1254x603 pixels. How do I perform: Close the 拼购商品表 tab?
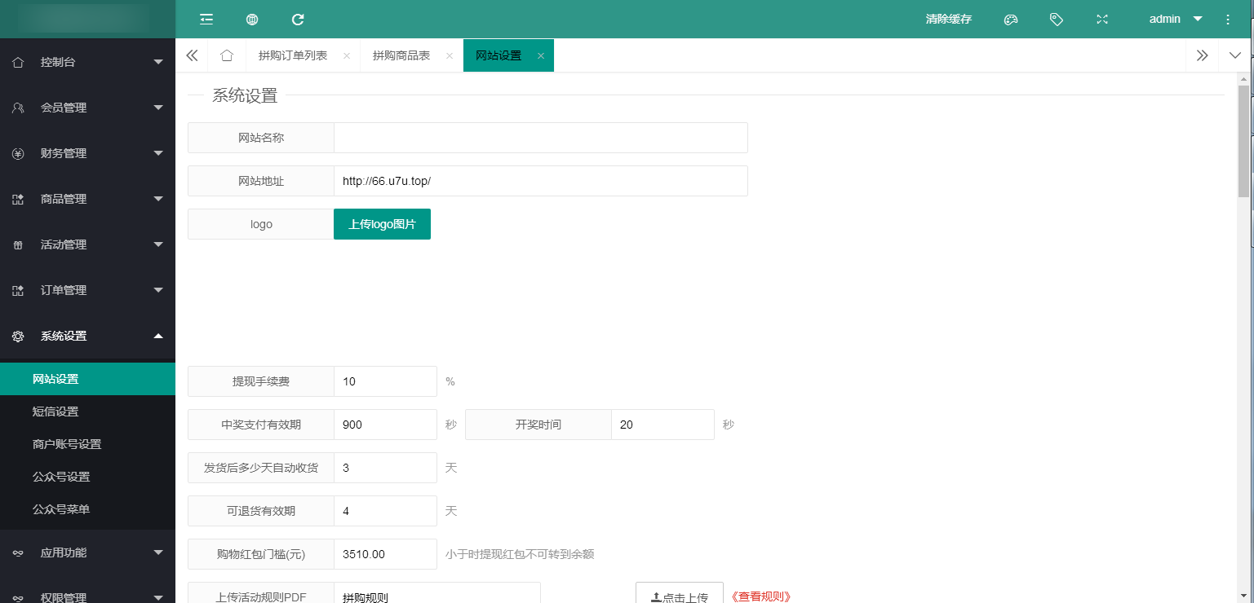click(x=450, y=56)
